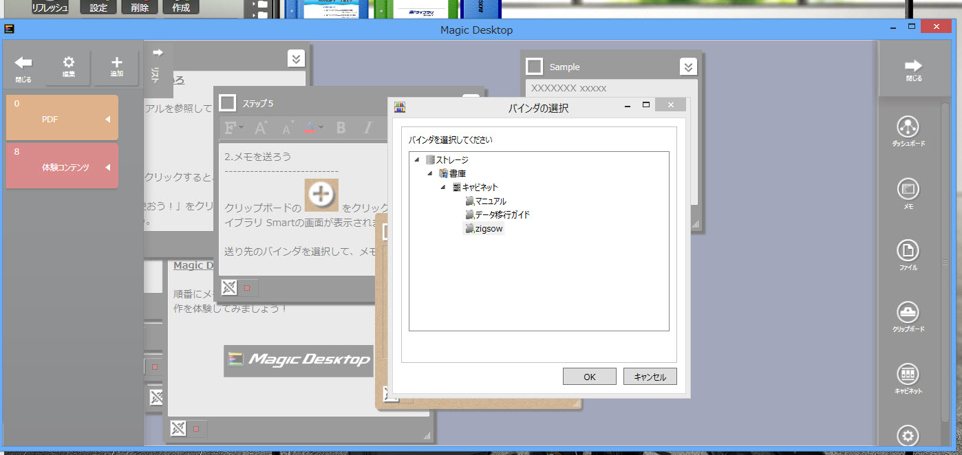Click red square at ステップ 5 memo footer

click(x=248, y=287)
